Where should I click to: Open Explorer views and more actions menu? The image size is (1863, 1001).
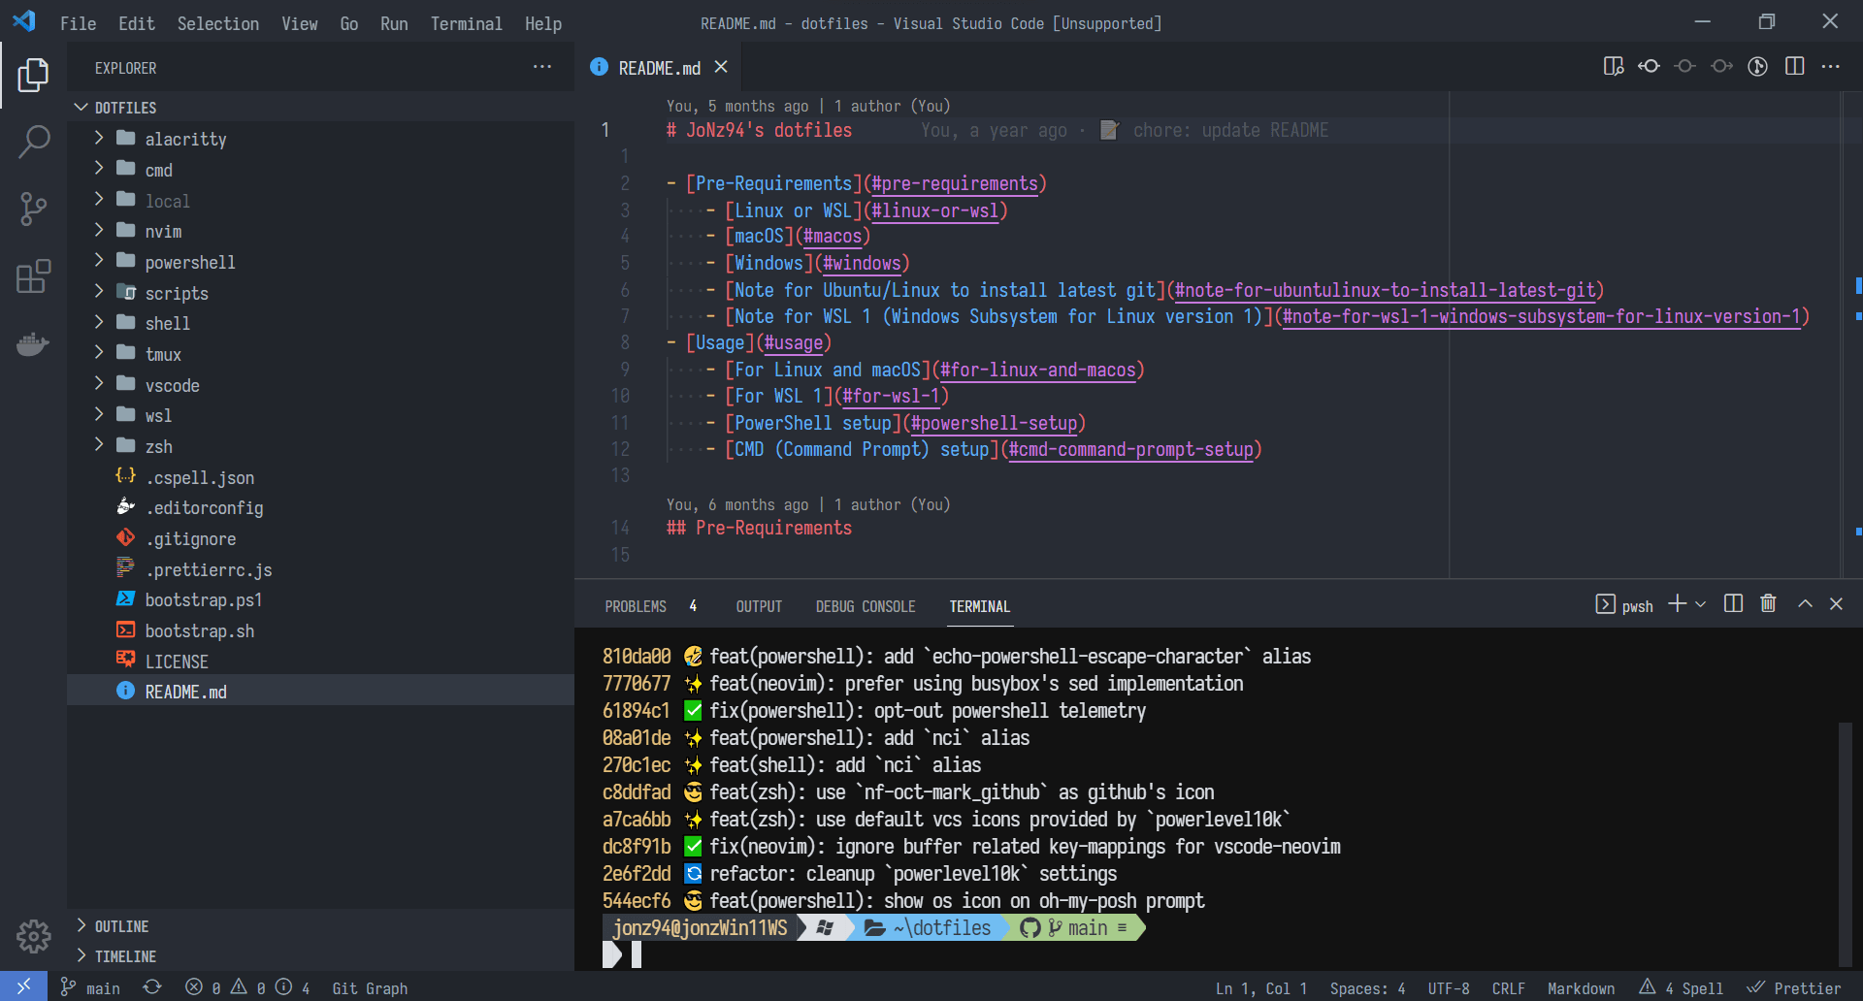click(542, 67)
